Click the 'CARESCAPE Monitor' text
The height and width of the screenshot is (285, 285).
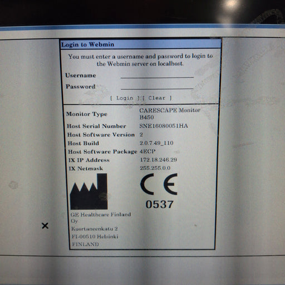tap(170, 110)
